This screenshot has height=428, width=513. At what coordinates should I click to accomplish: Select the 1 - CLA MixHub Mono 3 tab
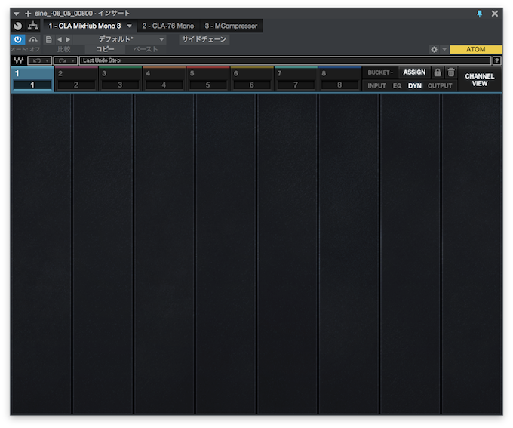tap(84, 26)
